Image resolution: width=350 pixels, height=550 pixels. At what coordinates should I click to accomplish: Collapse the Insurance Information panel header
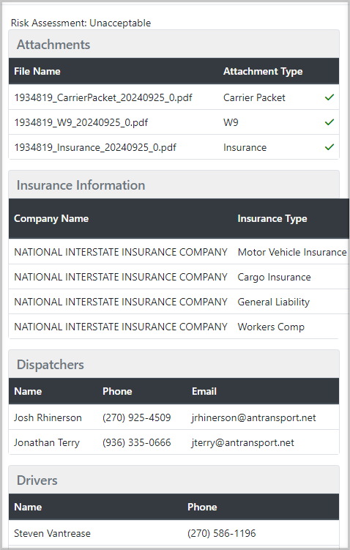coord(174,185)
